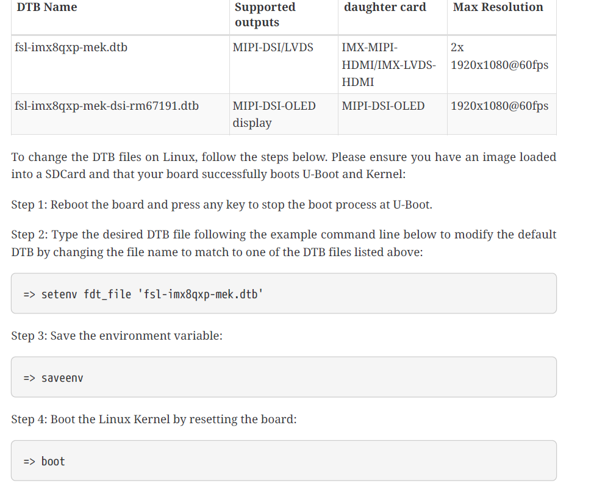Click the IMX-MIPI-HDMI/IMX-LVDS-HDMI daughter card cell
The image size is (594, 497).
click(x=388, y=65)
